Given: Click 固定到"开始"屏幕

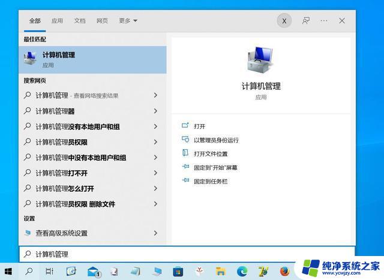Looking at the screenshot, I should tap(215, 168).
